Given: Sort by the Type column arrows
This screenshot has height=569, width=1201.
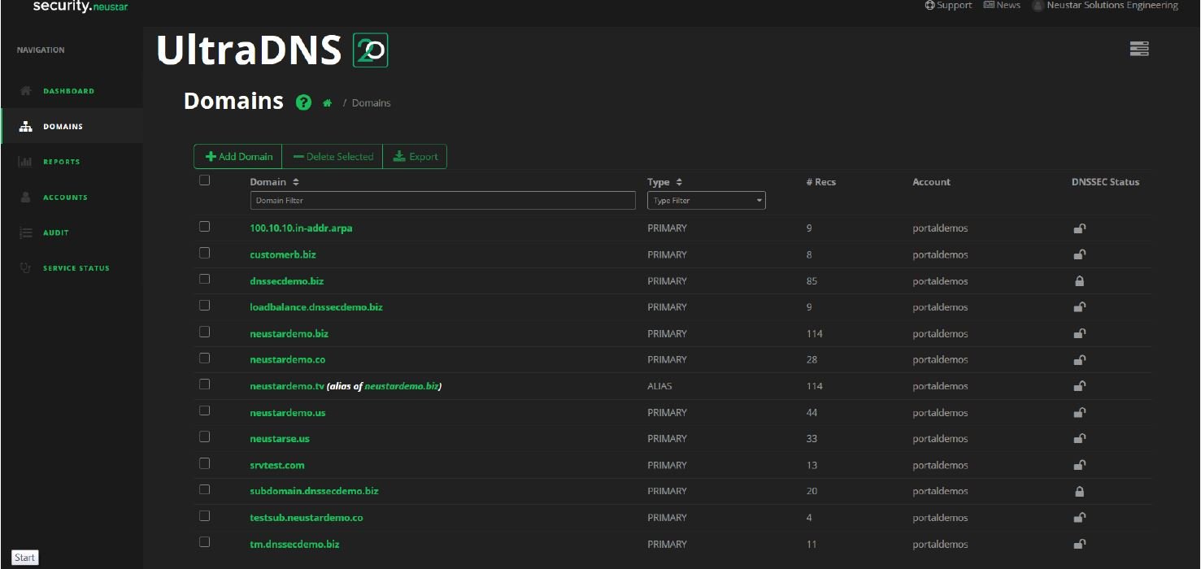Looking at the screenshot, I should tap(679, 182).
